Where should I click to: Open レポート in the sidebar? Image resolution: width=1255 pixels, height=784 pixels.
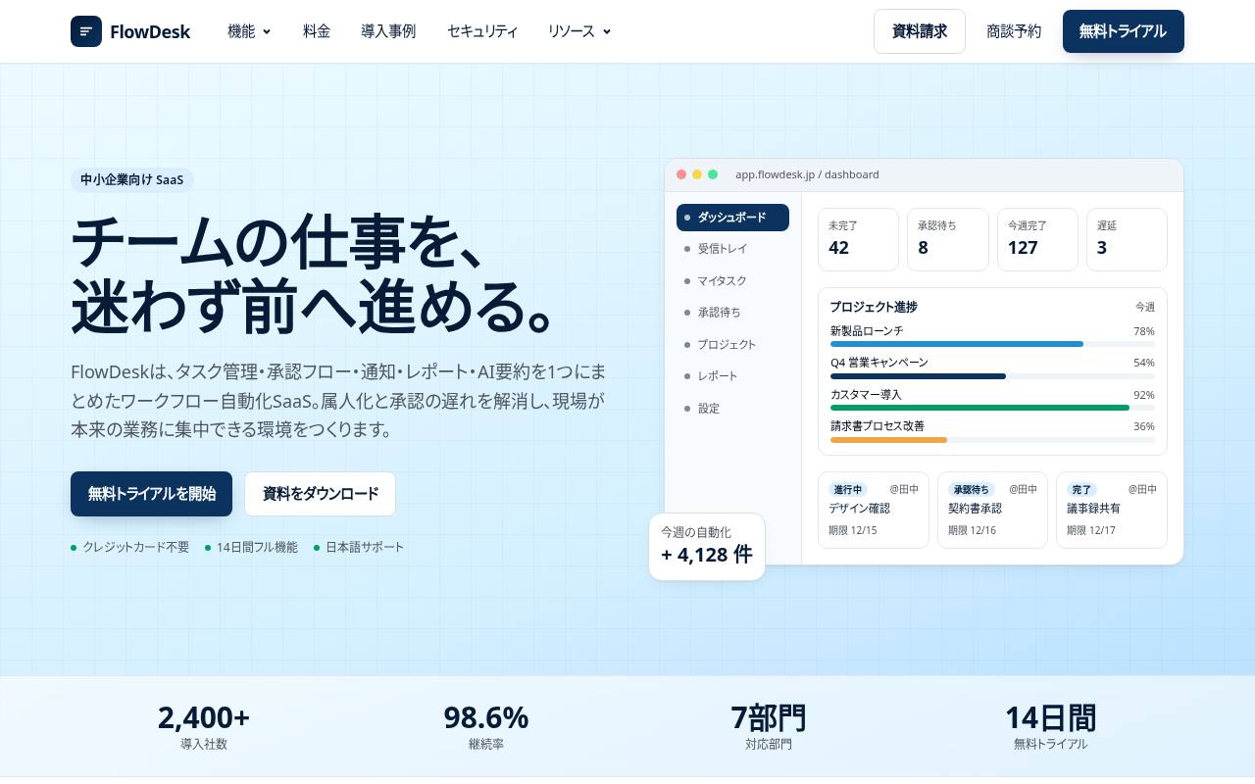click(x=732, y=376)
